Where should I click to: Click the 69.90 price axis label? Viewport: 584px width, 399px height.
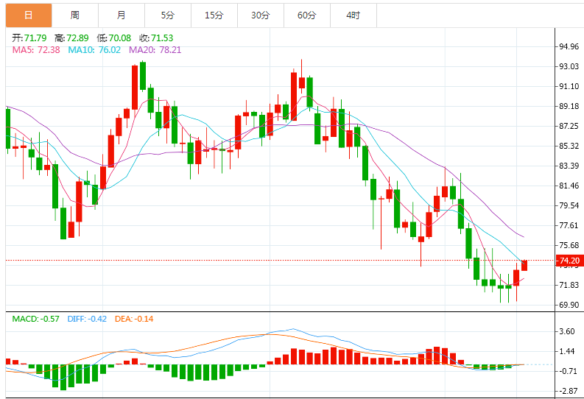[x=569, y=305]
